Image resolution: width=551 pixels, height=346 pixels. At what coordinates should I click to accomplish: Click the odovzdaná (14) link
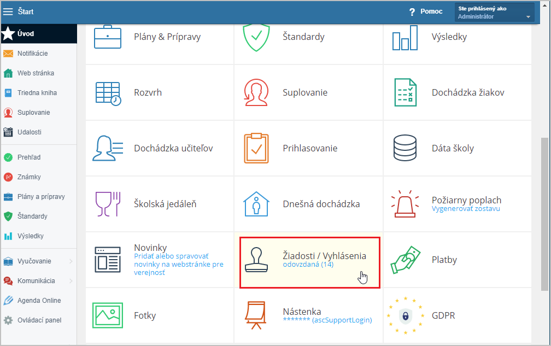[308, 265]
